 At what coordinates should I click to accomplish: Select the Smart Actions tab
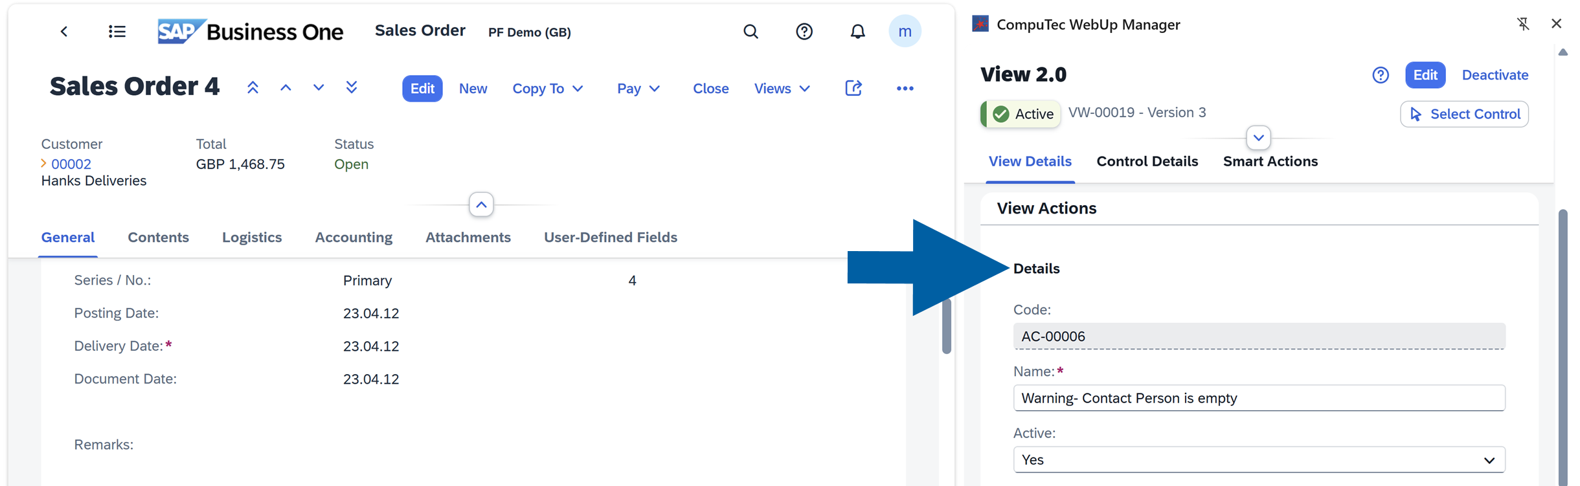click(1270, 162)
